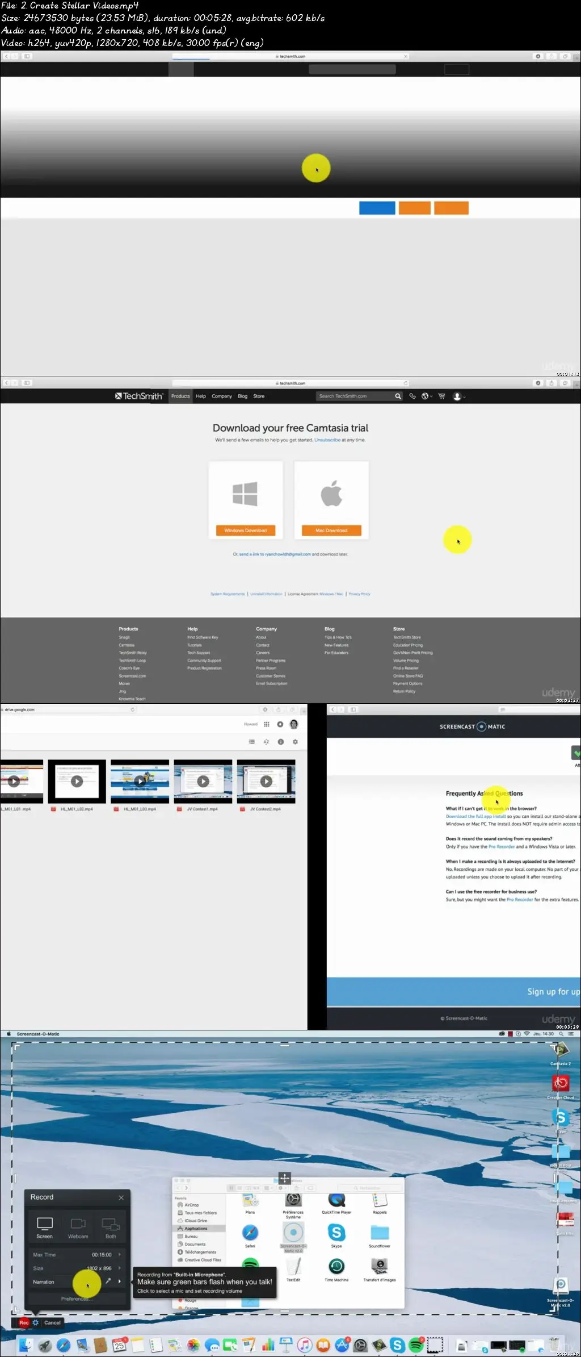Click the Time Machine app icon in Finder
581x1357 pixels.
tap(336, 1266)
